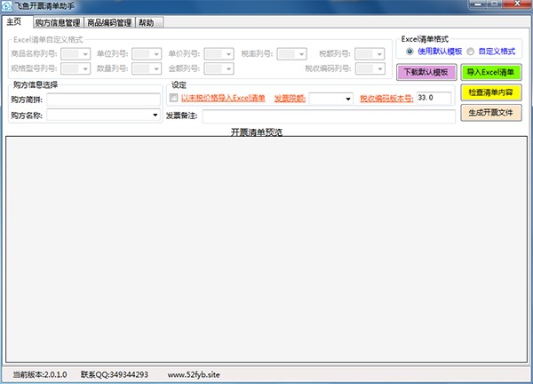
Task: Click the 发票备注 text field
Action: point(328,116)
